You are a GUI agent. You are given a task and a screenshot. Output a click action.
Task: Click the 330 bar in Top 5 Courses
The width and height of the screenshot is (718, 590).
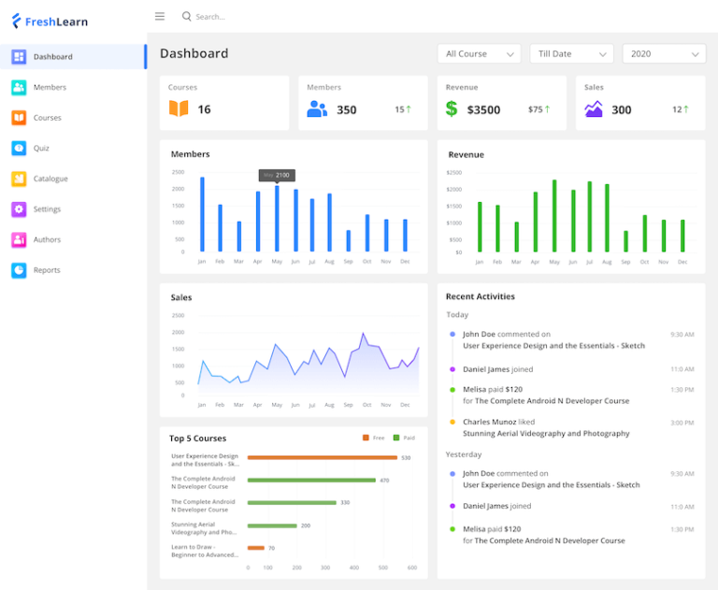(x=292, y=502)
